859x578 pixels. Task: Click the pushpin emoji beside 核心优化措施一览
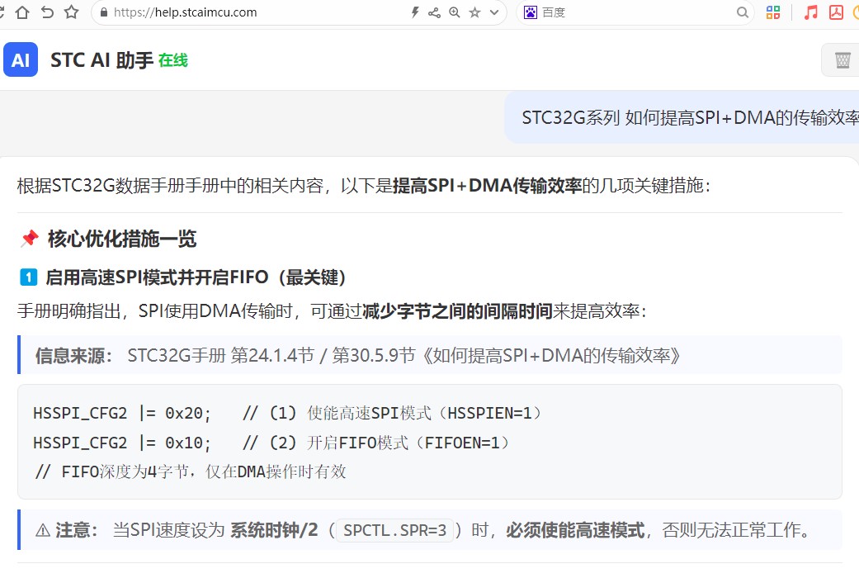coord(30,239)
